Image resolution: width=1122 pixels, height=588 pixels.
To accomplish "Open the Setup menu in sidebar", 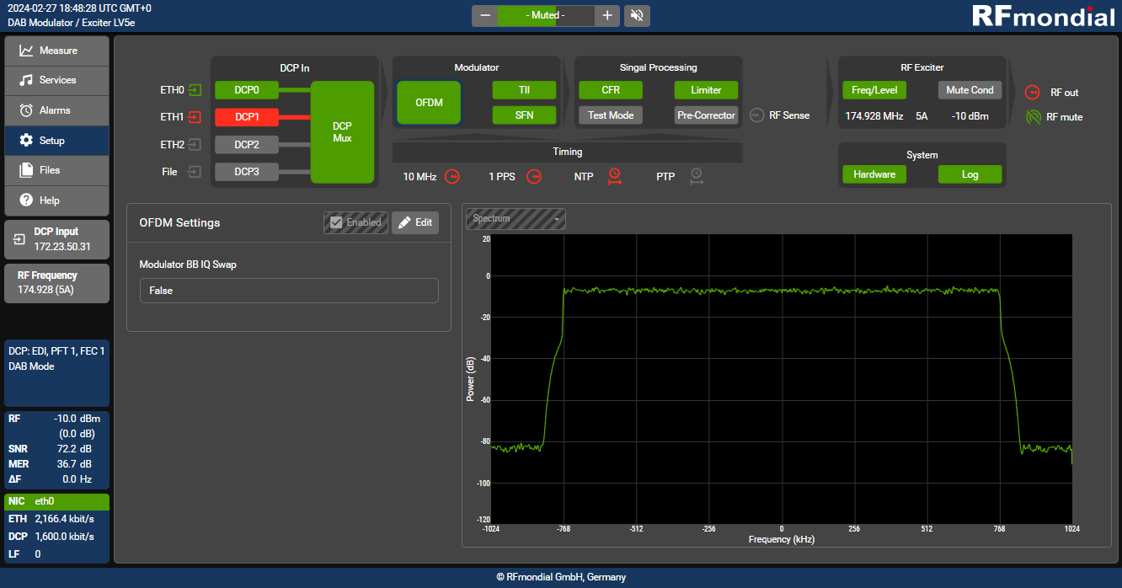I will [56, 141].
